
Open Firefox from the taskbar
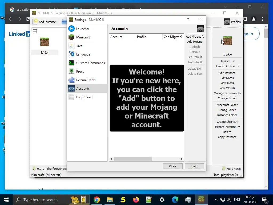[136, 200]
